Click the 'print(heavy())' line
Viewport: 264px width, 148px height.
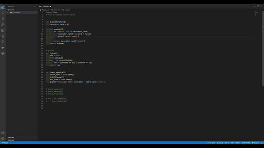[57, 77]
